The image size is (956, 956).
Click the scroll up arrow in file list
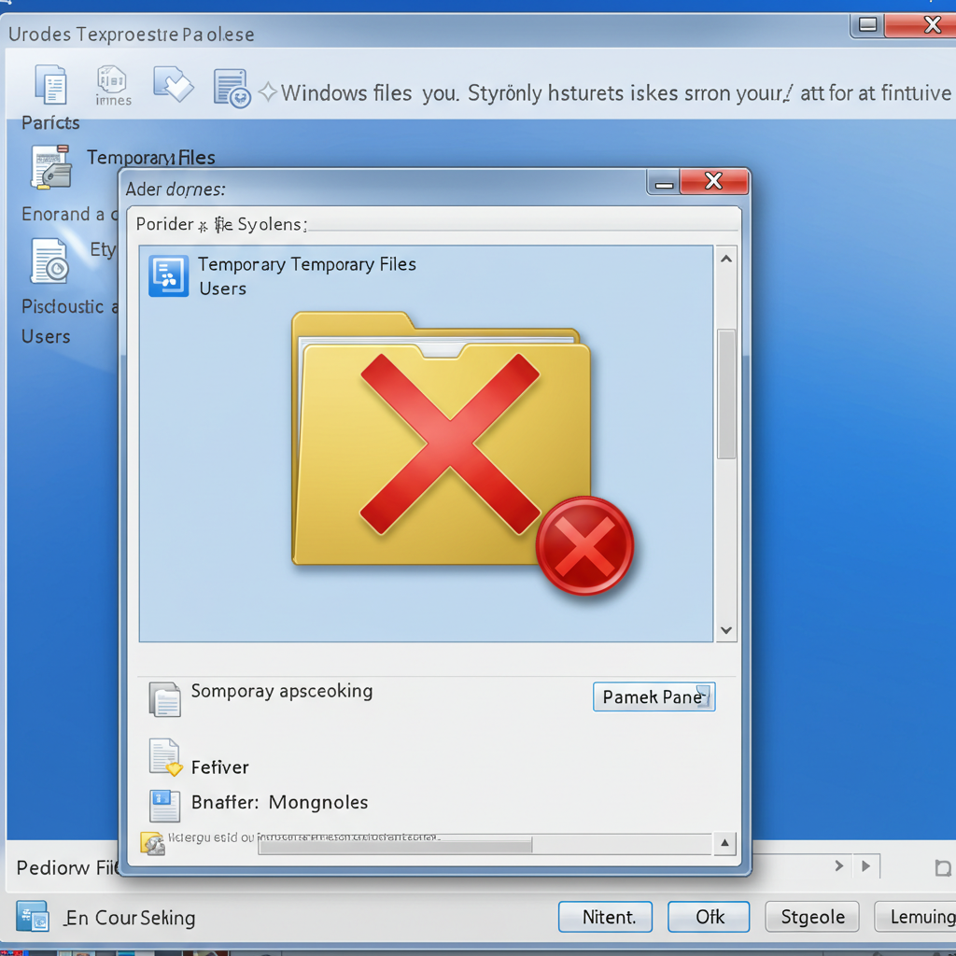(x=726, y=259)
